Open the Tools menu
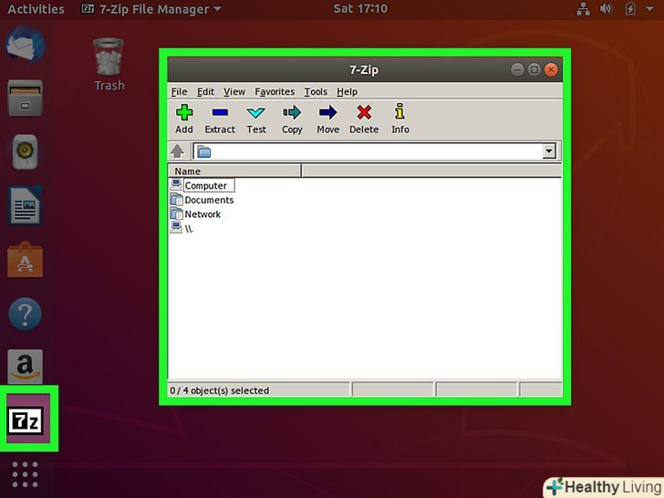664x498 pixels. coord(316,91)
